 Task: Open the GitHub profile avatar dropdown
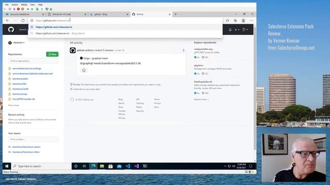click(245, 30)
